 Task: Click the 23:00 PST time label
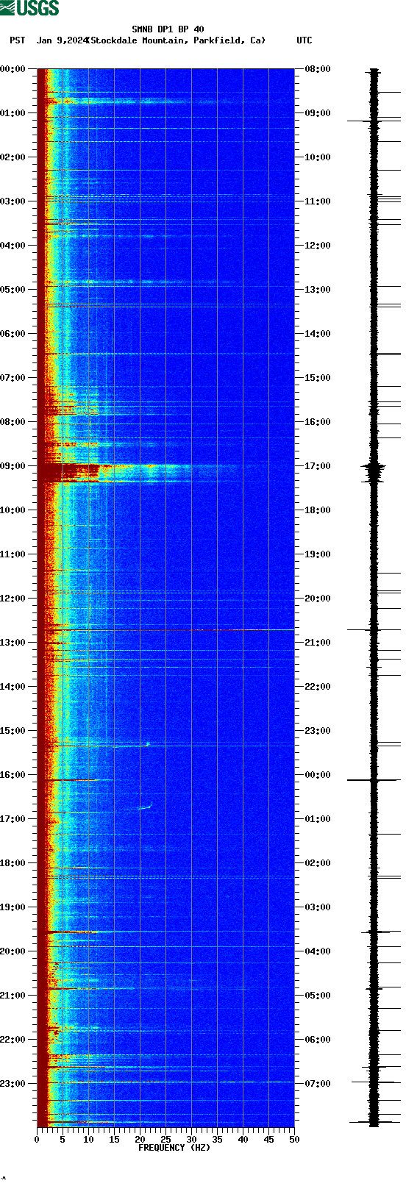13,1084
